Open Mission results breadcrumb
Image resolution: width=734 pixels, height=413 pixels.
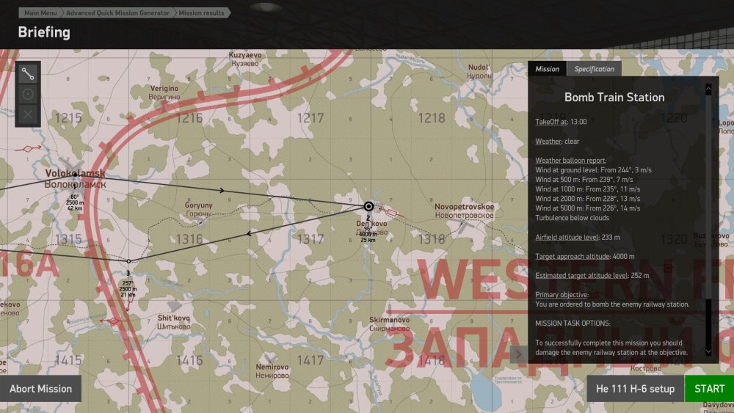coord(201,12)
